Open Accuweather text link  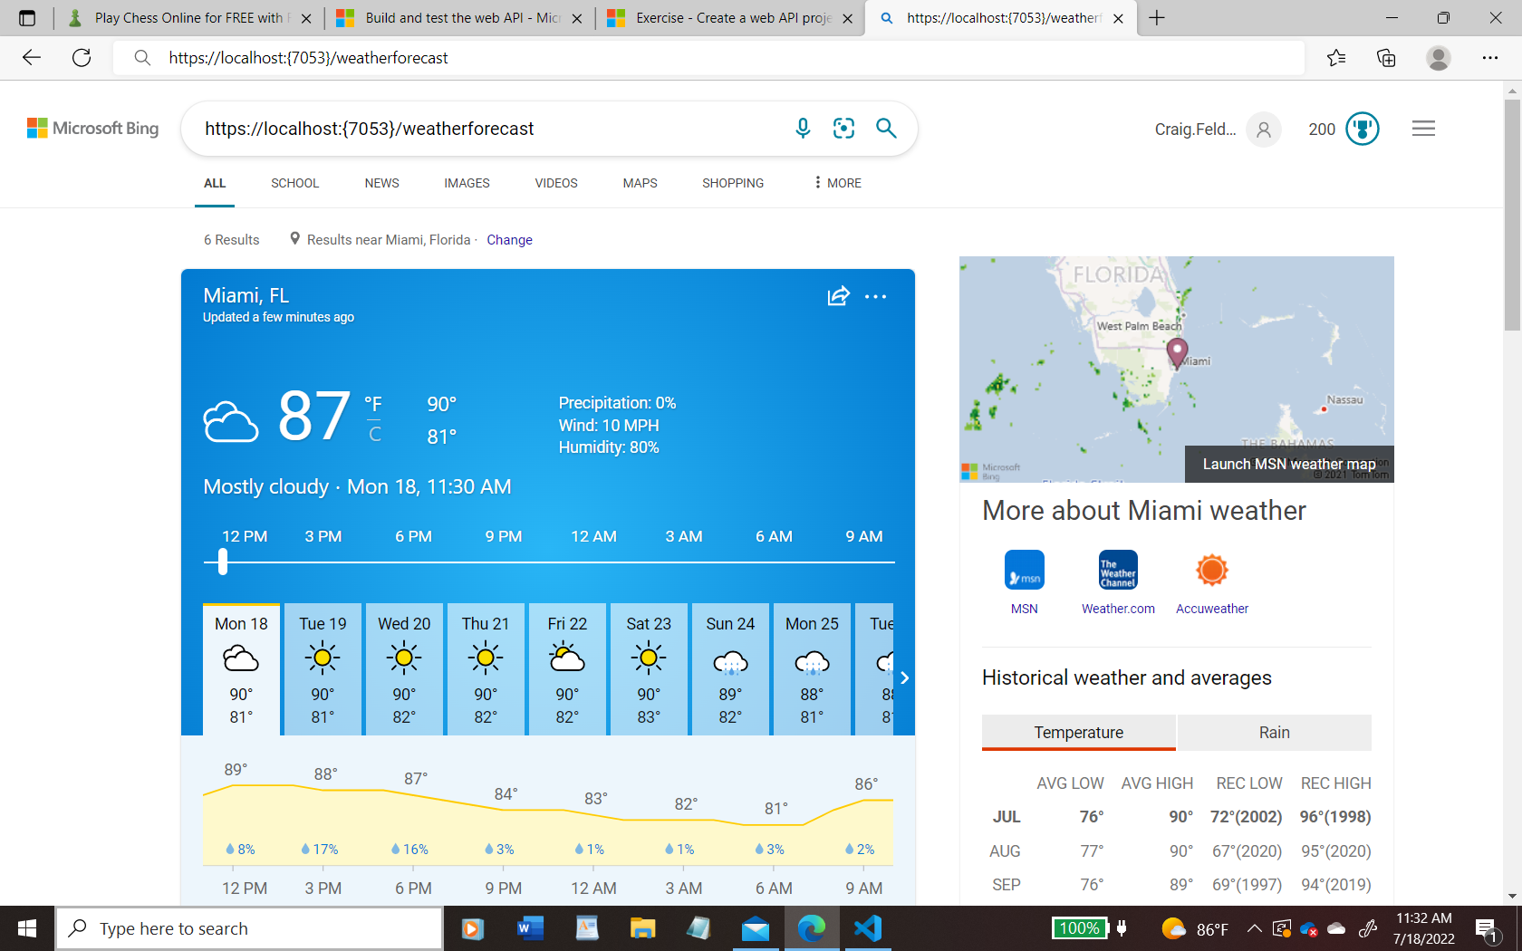tap(1212, 609)
